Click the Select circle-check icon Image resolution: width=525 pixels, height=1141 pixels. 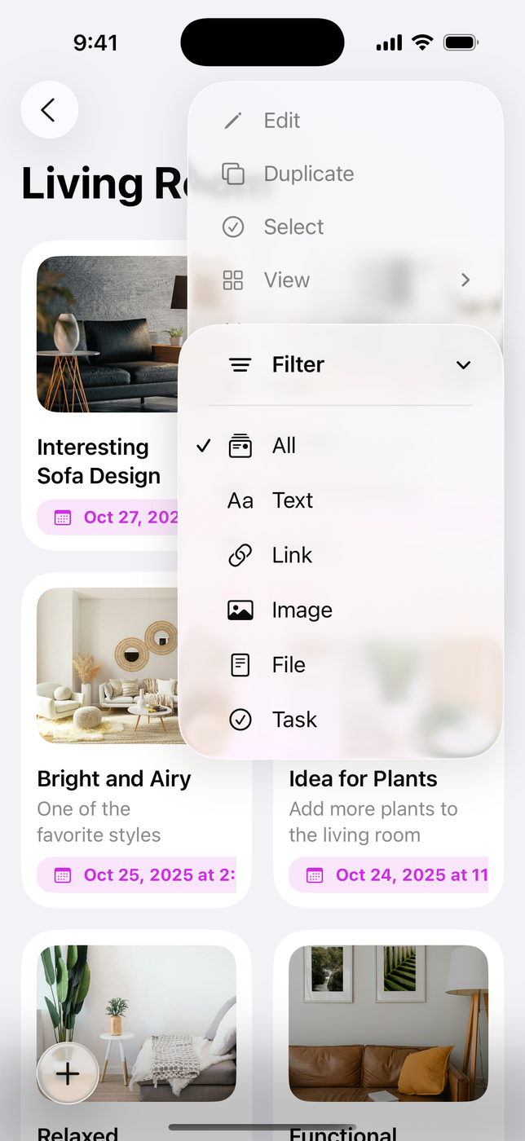pos(233,227)
